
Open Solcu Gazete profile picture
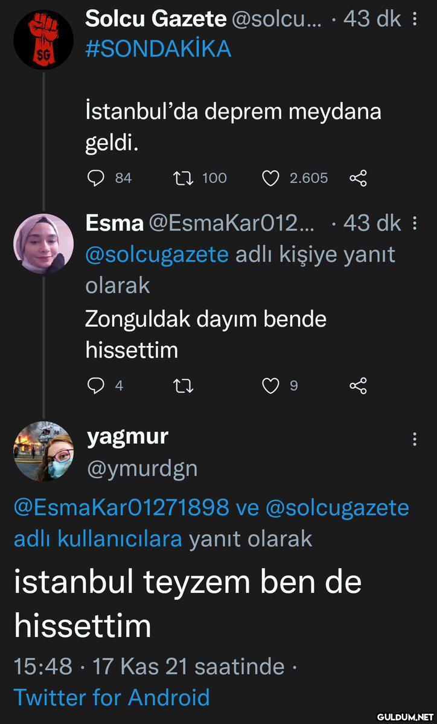click(x=43, y=40)
